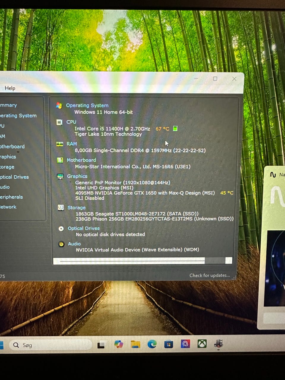The image size is (285, 380).
Task: Click Check for updates link
Action: coord(210,275)
